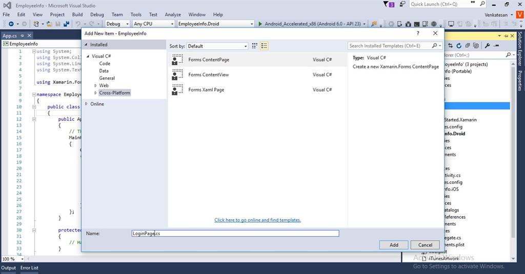Click the Open File folder icon
This screenshot has width=525, height=274.
point(49,24)
